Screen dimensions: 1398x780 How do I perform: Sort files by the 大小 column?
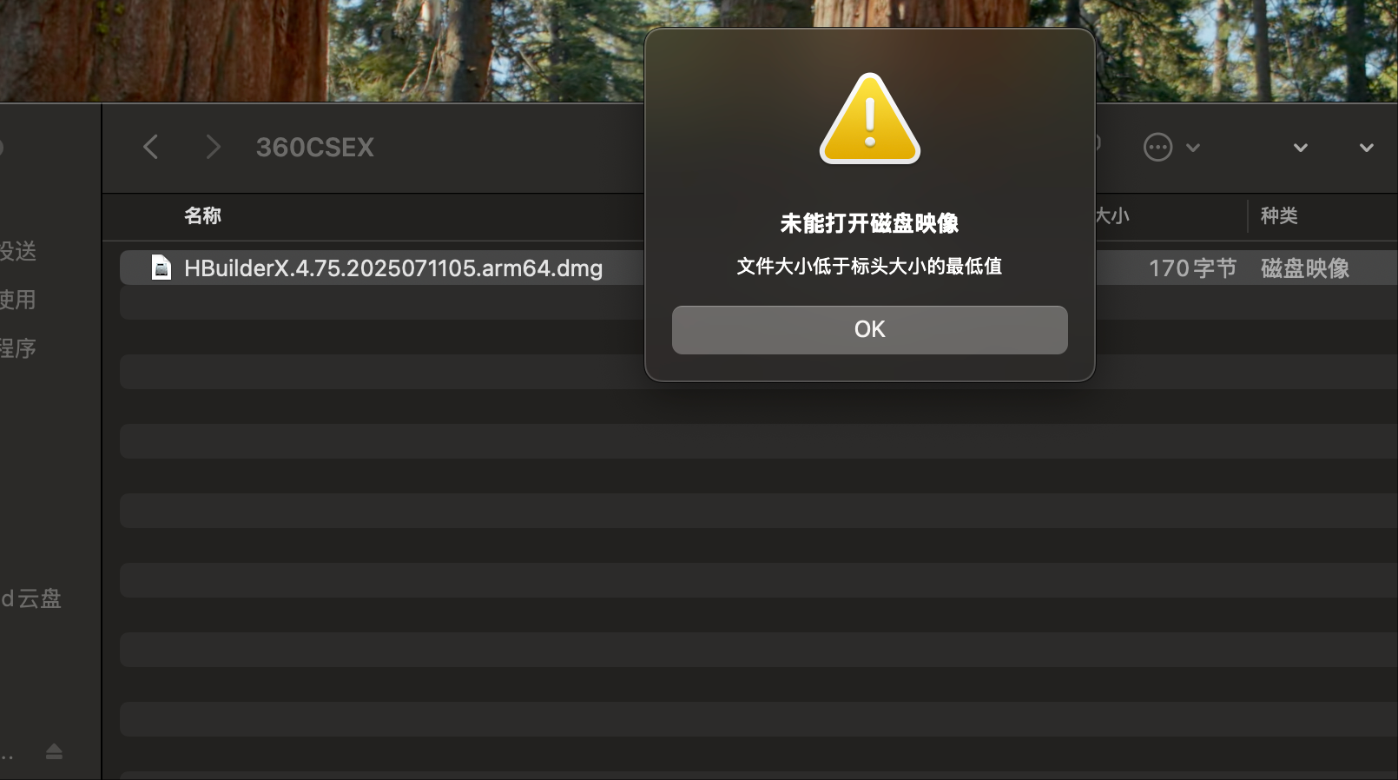[1112, 215]
